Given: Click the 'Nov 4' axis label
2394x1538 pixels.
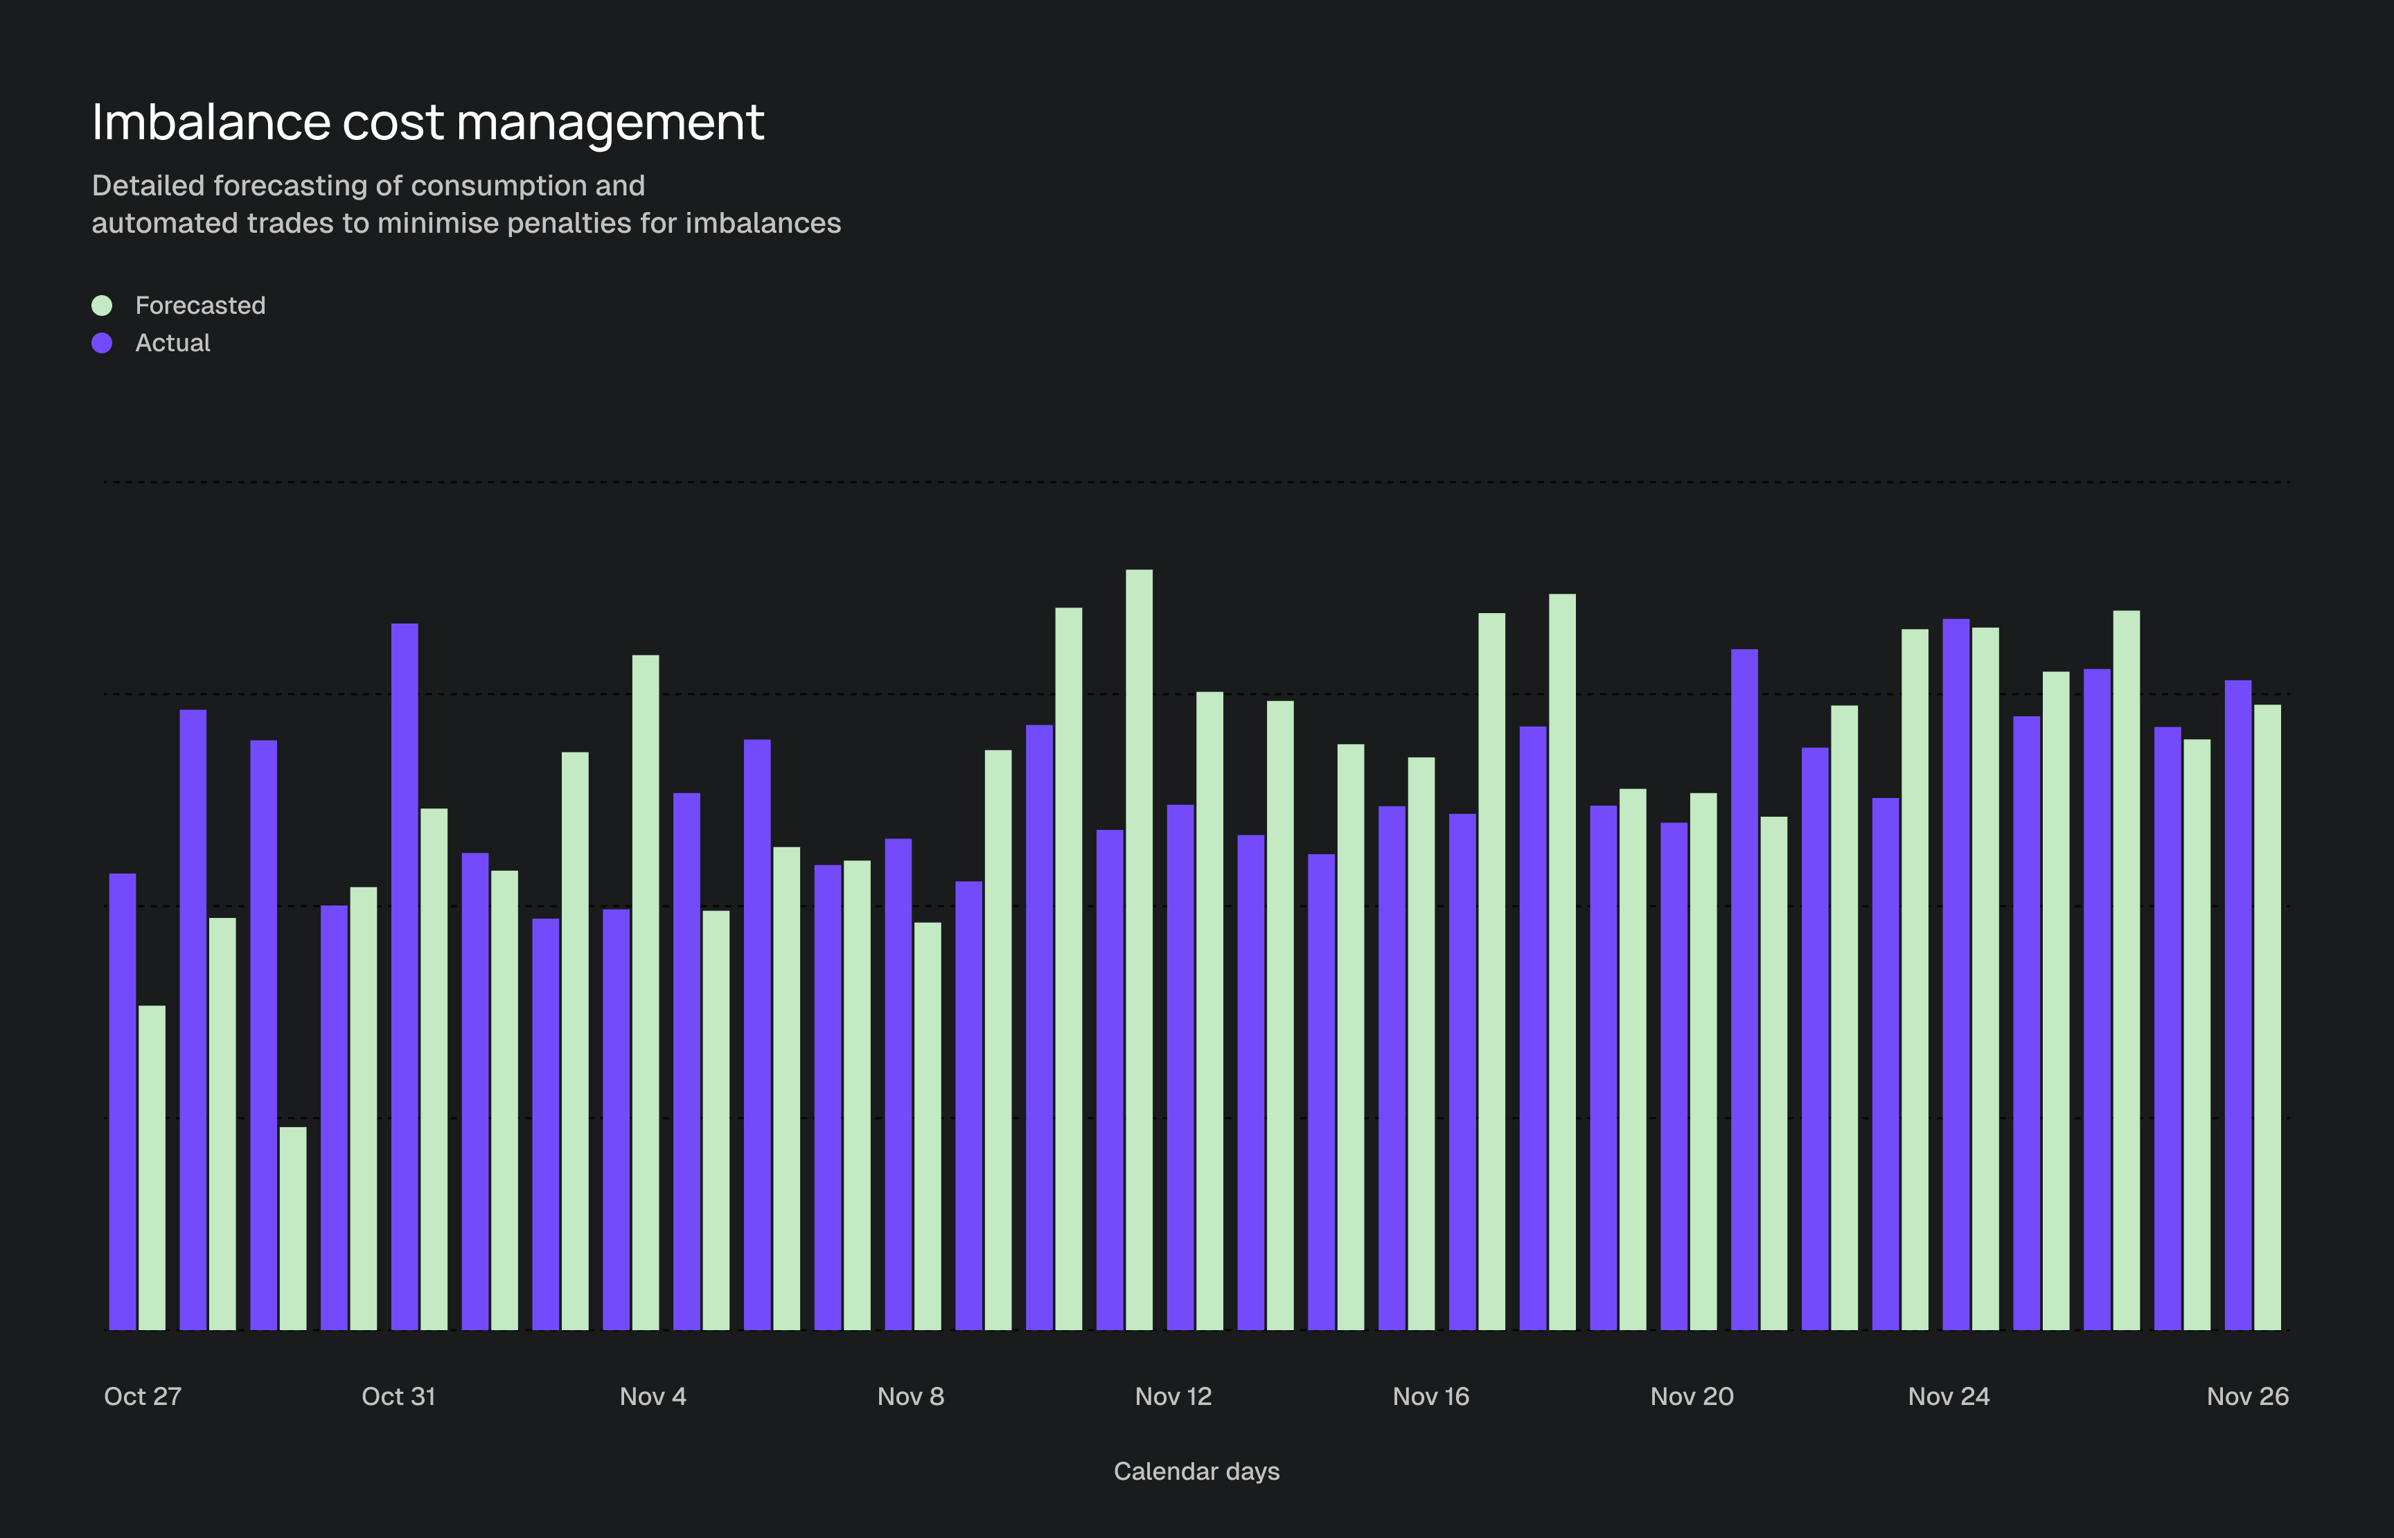Looking at the screenshot, I should click(x=653, y=1396).
